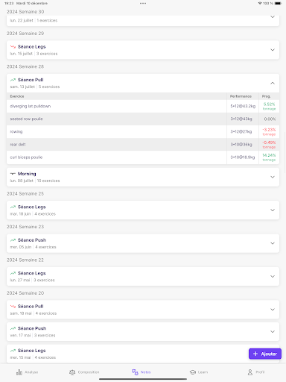
Task: Open the Profil person icon
Action: point(250,372)
